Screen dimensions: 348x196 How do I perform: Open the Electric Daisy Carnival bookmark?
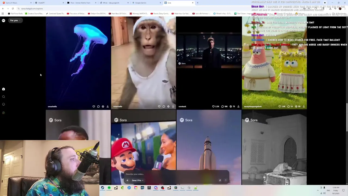[160, 13]
